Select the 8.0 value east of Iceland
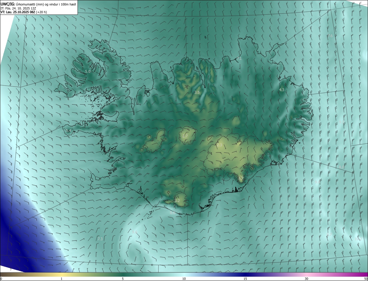 [342, 167]
